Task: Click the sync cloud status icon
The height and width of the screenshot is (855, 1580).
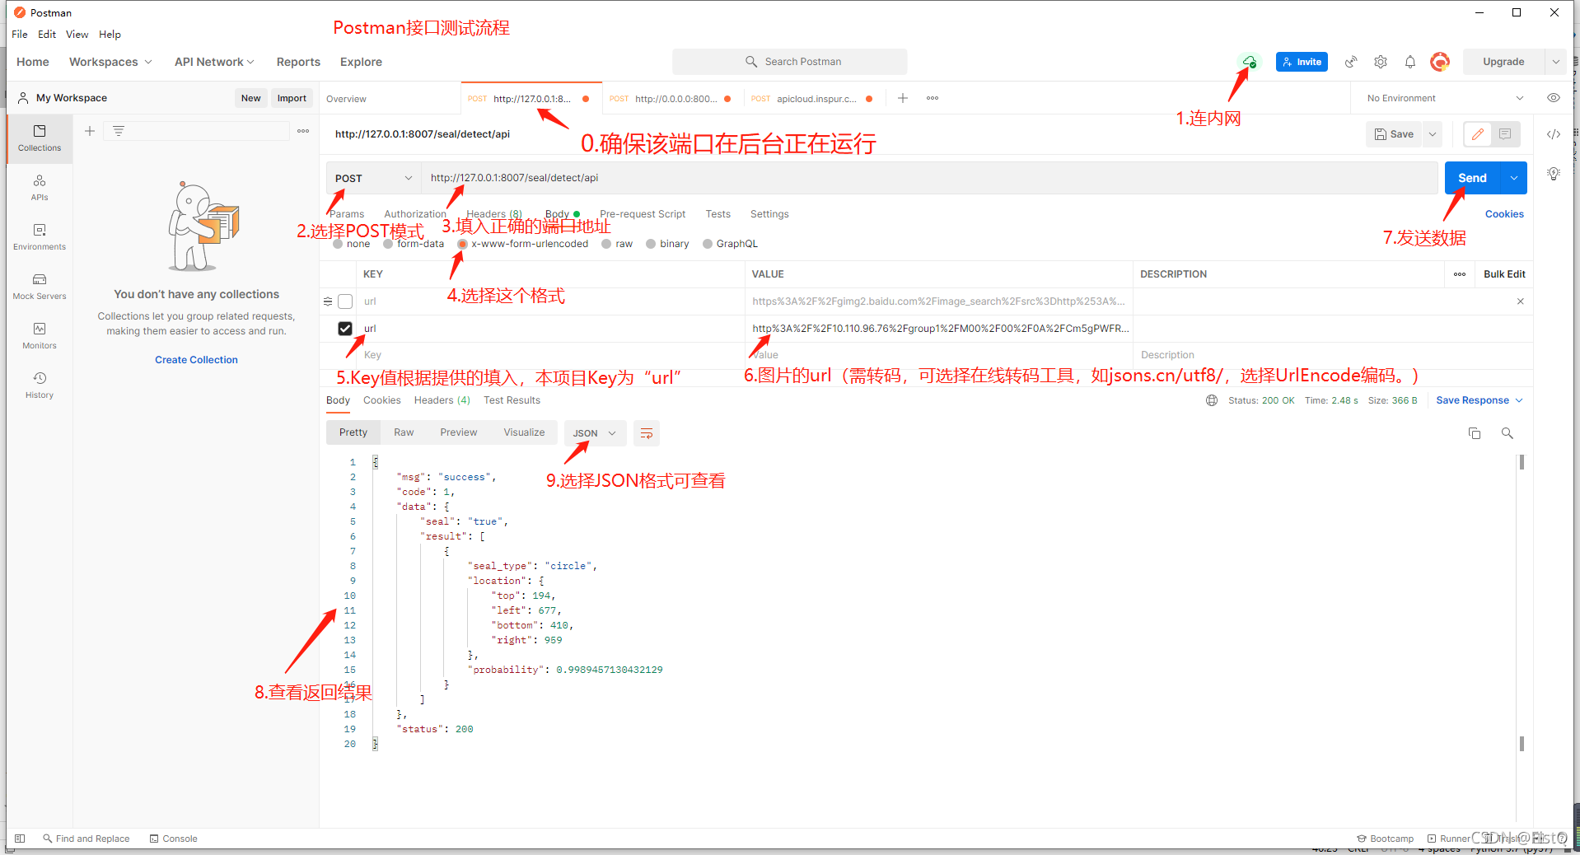Action: pos(1249,62)
